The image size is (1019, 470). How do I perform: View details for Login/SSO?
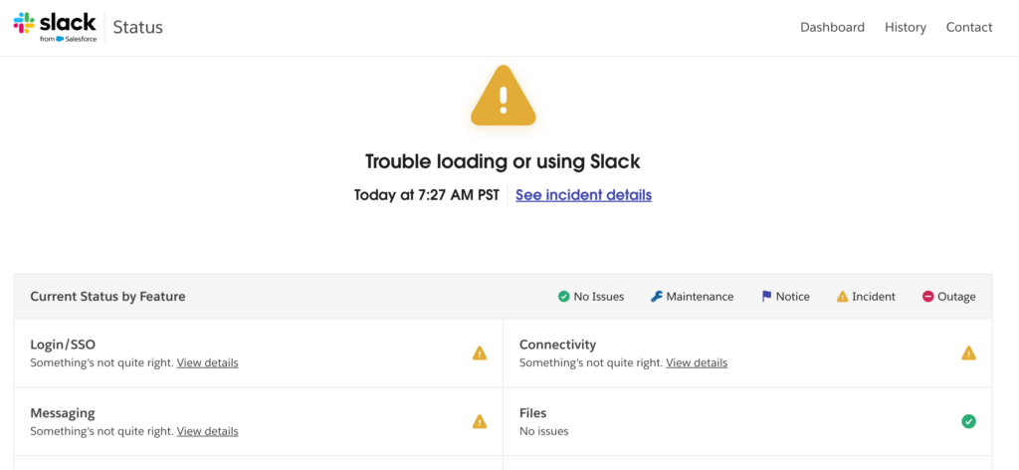207,362
